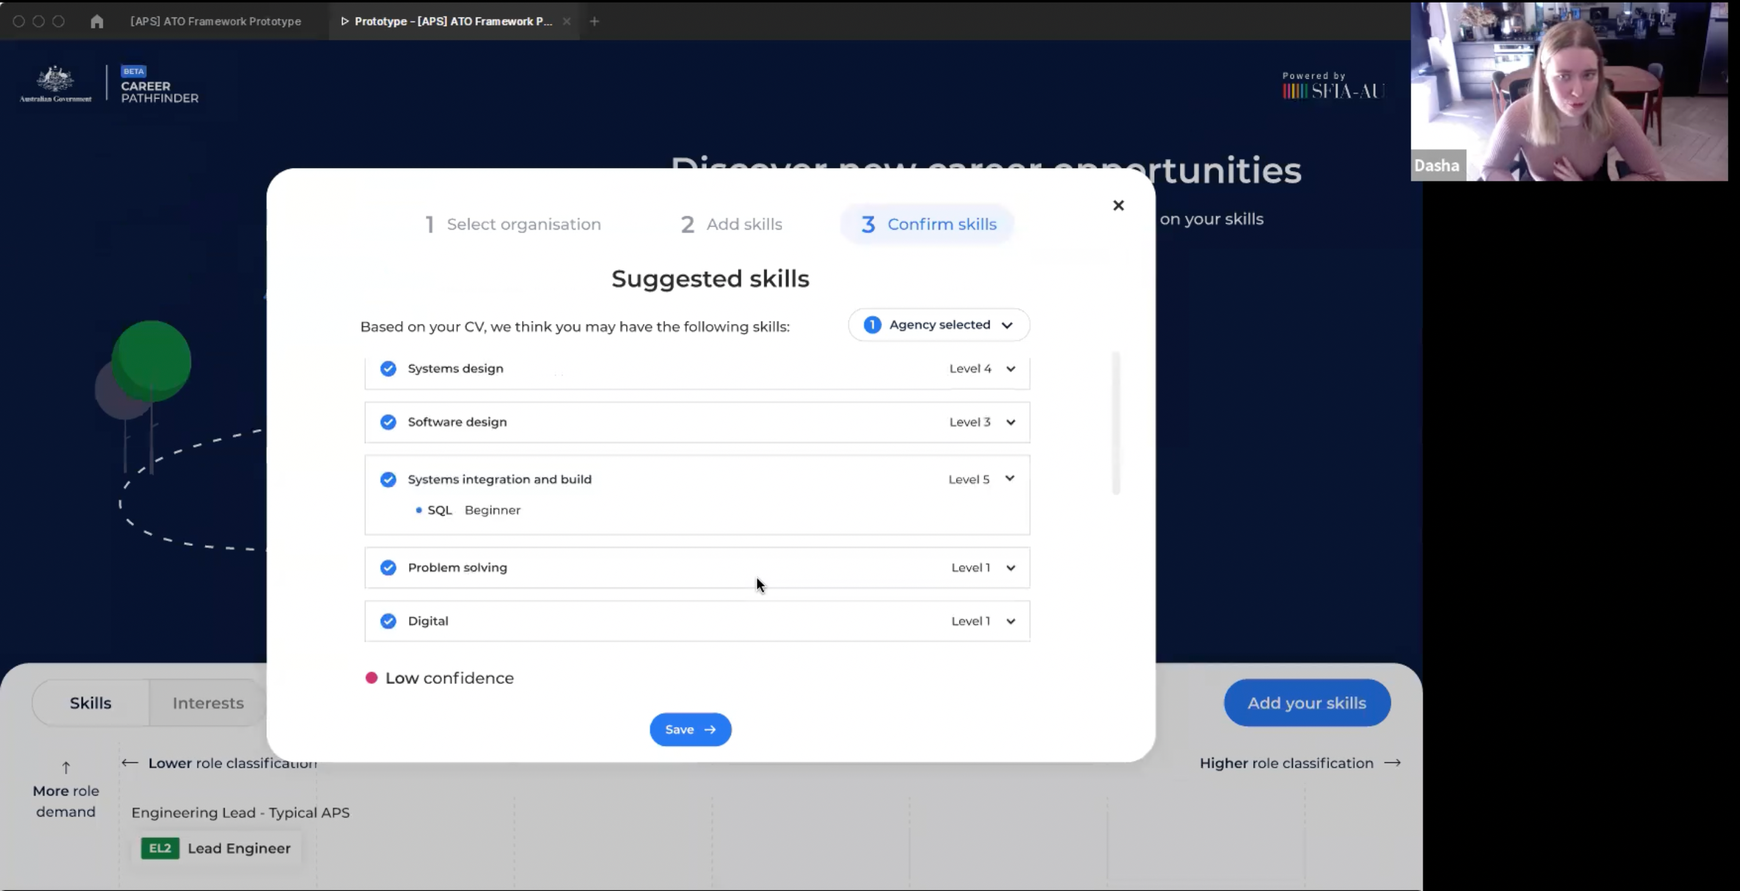Screen dimensions: 1740x891
Task: Click the left arrow beside Lower role classification
Action: pyautogui.click(x=130, y=763)
